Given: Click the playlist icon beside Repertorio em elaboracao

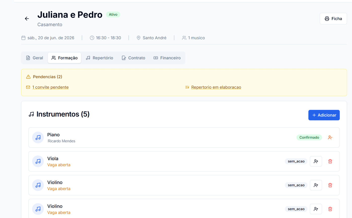Looking at the screenshot, I should point(187,87).
